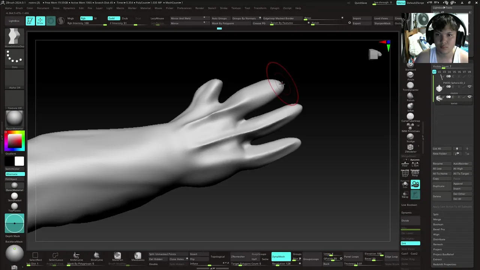Open the Stroke menu

click(223, 8)
